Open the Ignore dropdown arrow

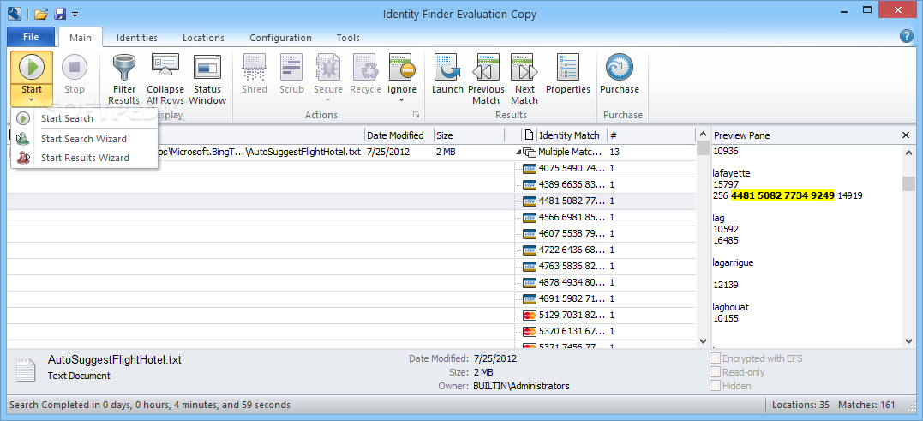pos(401,100)
